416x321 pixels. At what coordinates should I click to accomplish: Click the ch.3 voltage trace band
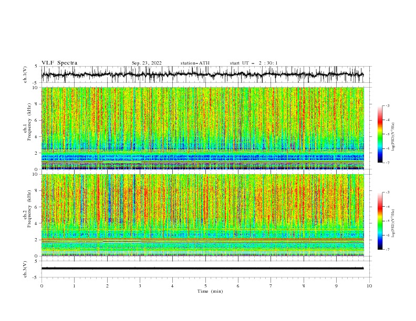pos(202,269)
